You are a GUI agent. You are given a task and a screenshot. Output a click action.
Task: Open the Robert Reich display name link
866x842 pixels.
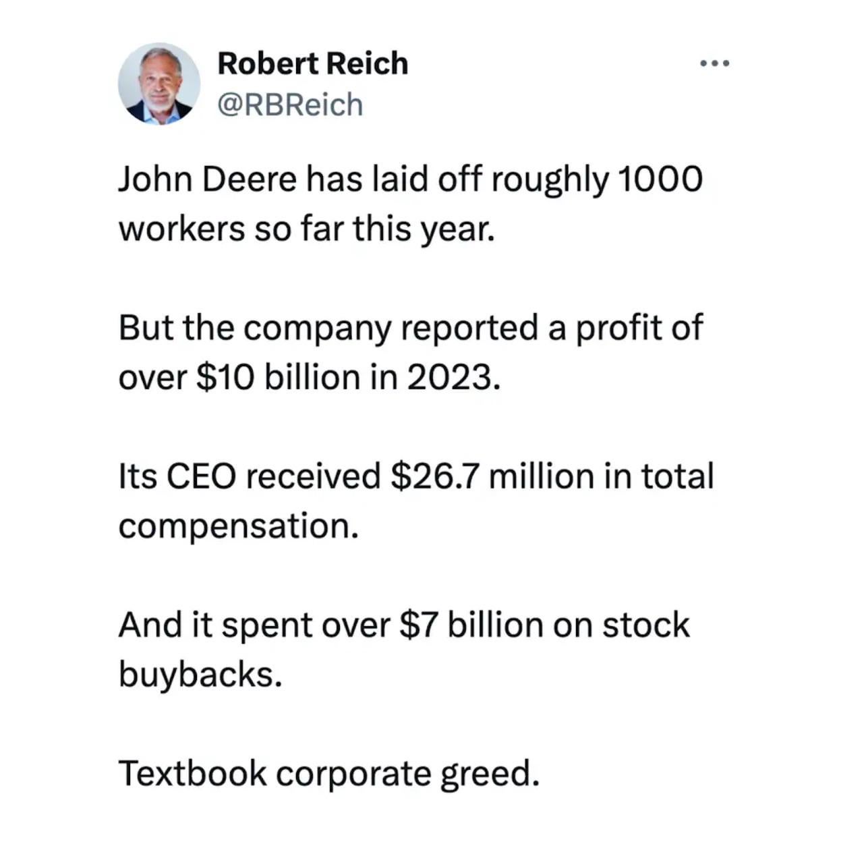tap(313, 63)
